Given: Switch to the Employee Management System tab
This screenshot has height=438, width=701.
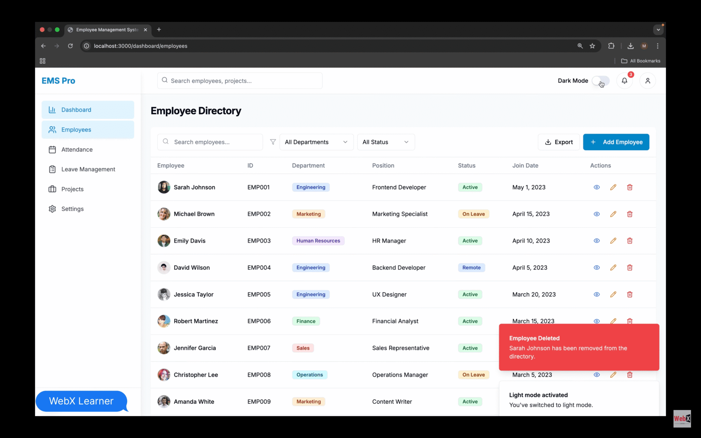Looking at the screenshot, I should pyautogui.click(x=106, y=30).
